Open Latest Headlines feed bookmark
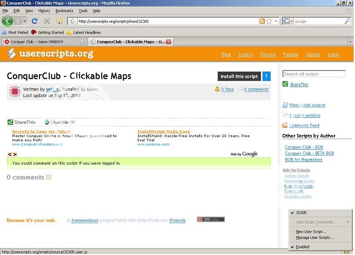Viewport: 355px width, 255px height. [x=84, y=32]
